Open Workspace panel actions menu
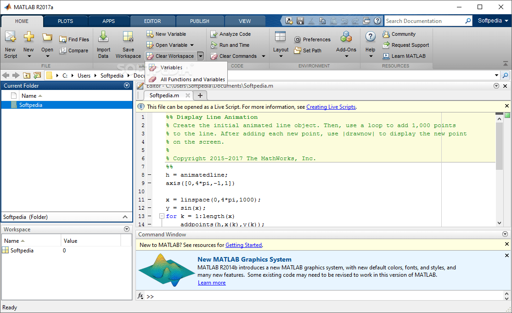This screenshot has height=313, width=512. click(x=127, y=229)
